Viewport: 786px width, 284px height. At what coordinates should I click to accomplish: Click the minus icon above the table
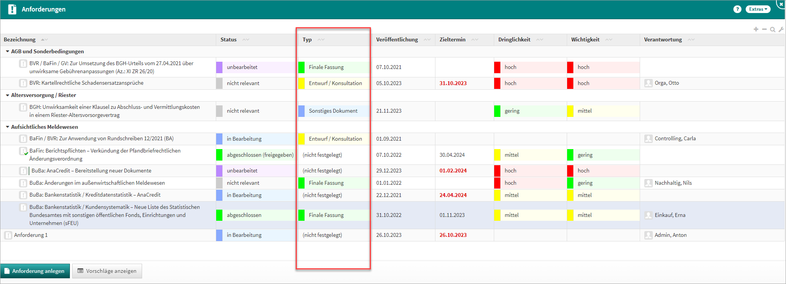764,30
